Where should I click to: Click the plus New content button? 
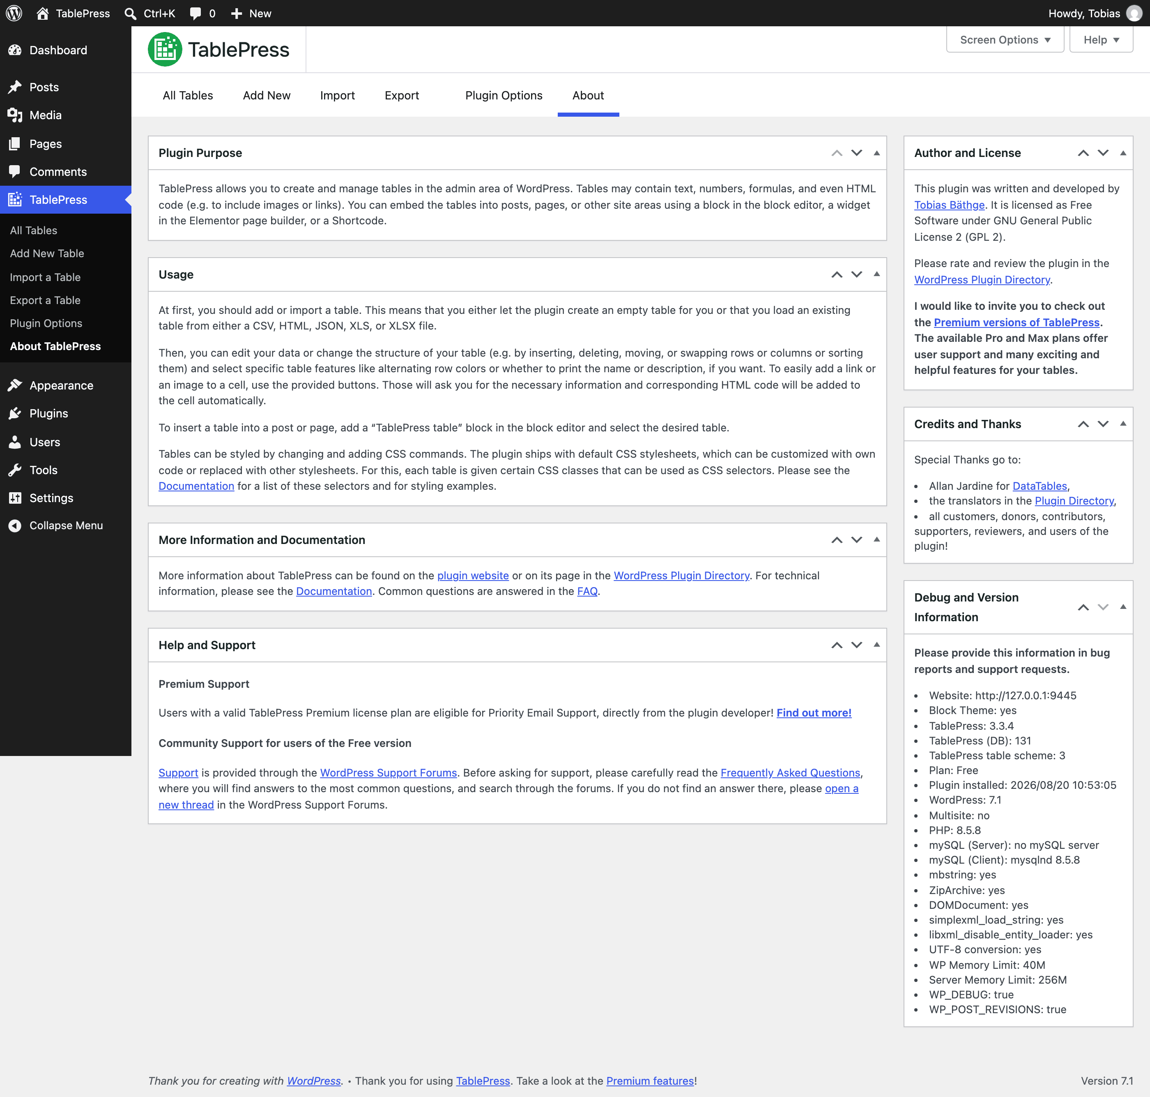point(251,13)
